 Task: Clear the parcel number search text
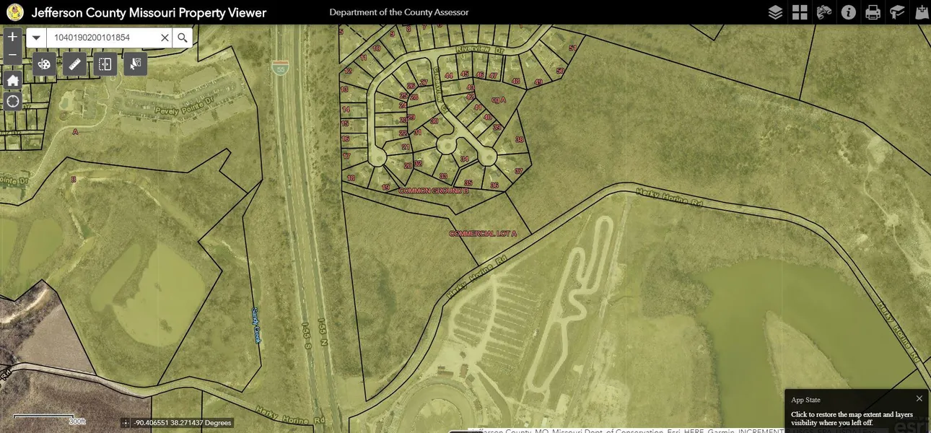click(x=165, y=38)
